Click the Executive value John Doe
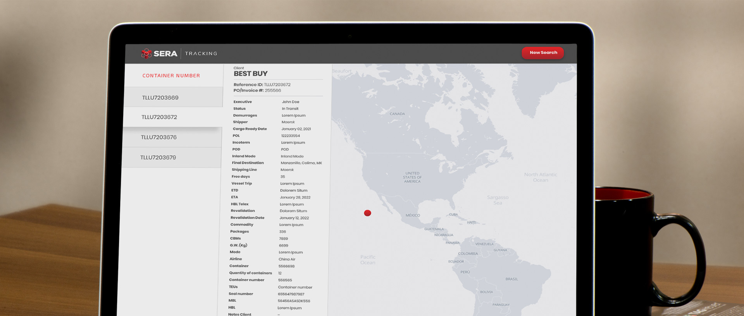Screen dimensions: 744x316 click(290, 102)
